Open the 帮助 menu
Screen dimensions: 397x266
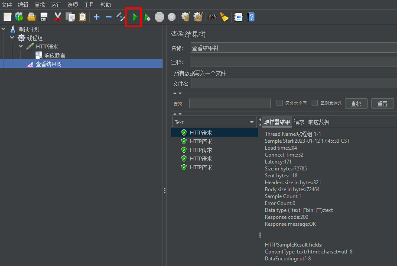point(105,5)
